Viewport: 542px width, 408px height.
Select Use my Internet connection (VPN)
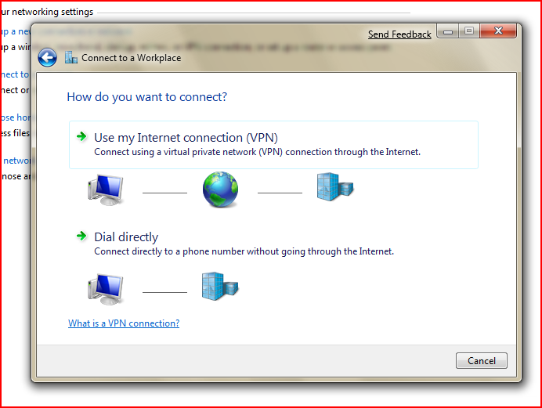click(x=186, y=138)
